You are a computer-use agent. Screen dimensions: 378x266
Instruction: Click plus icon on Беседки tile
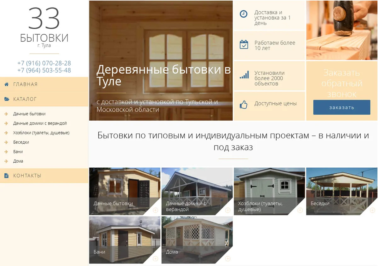372,210
